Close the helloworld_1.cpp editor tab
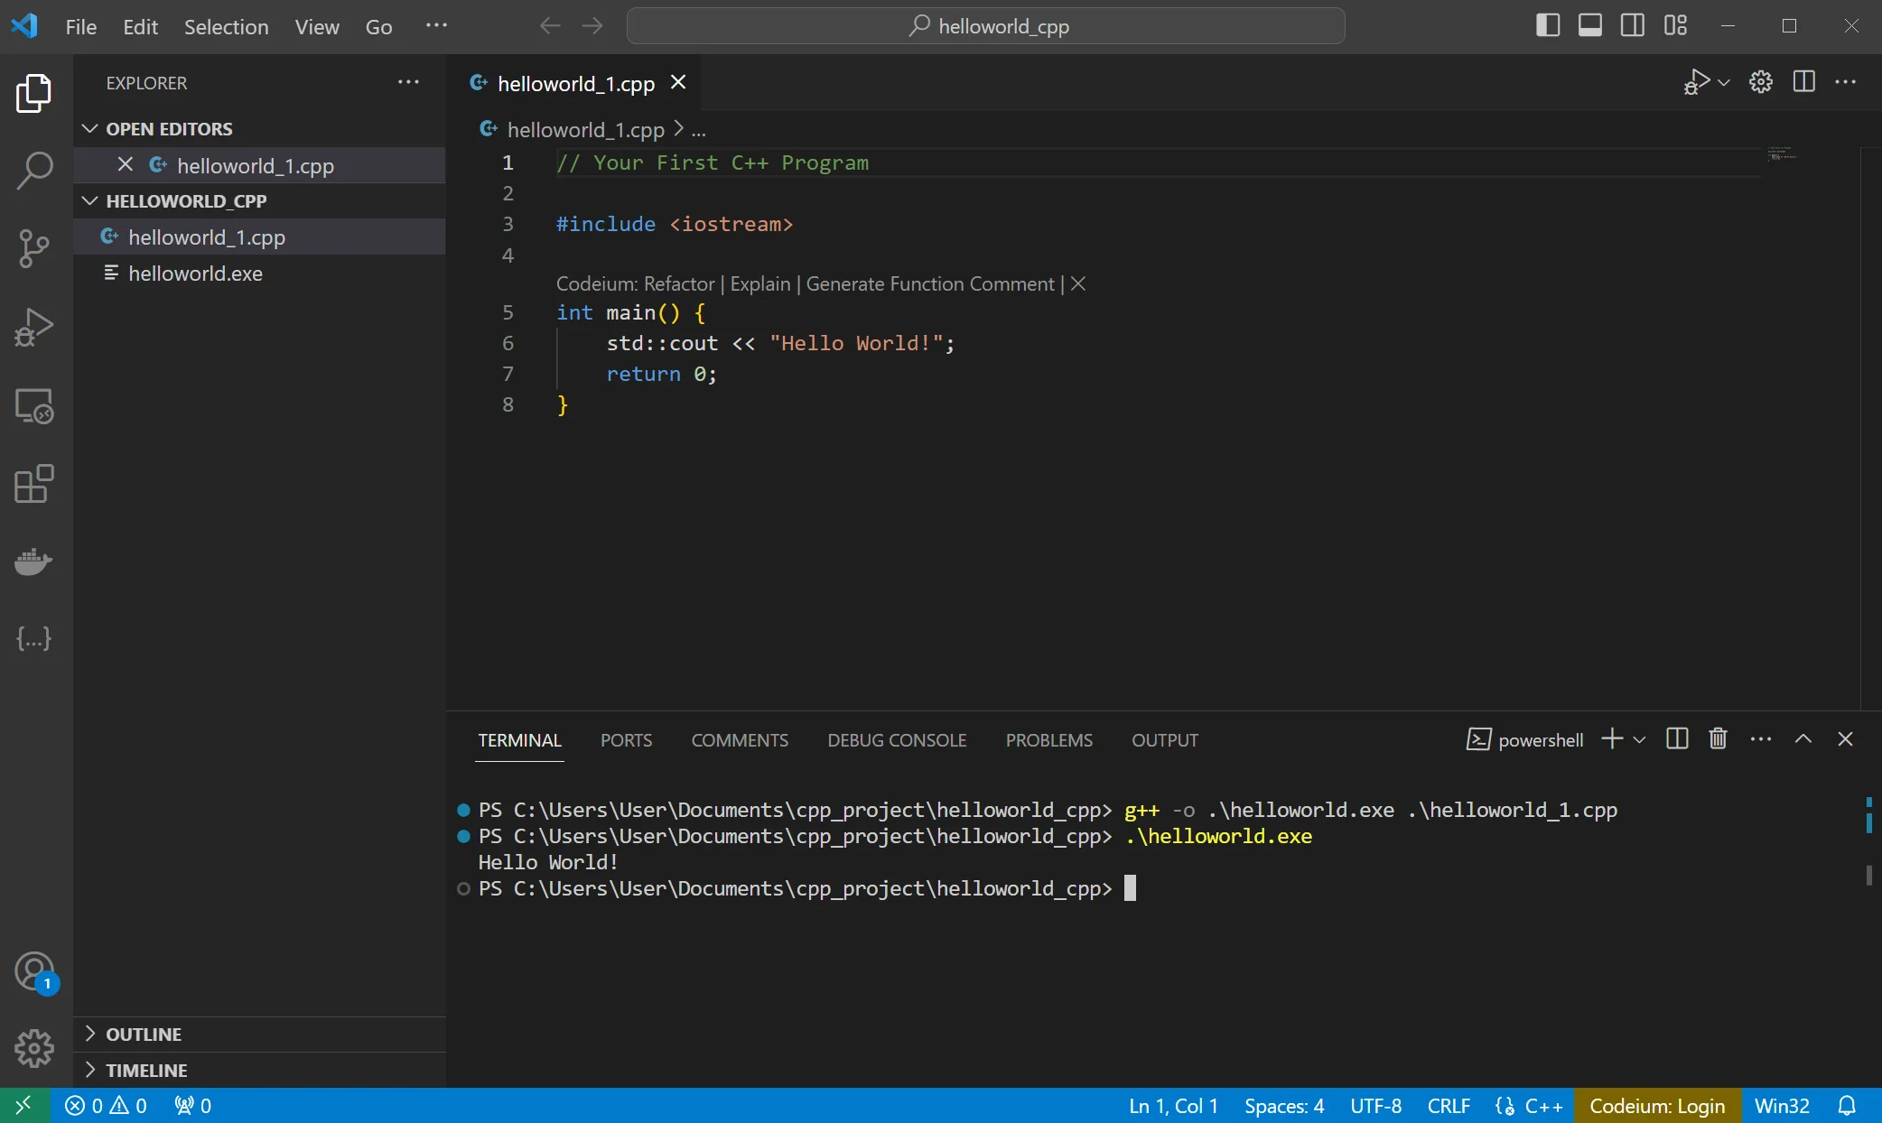This screenshot has width=1882, height=1123. pos(678,83)
